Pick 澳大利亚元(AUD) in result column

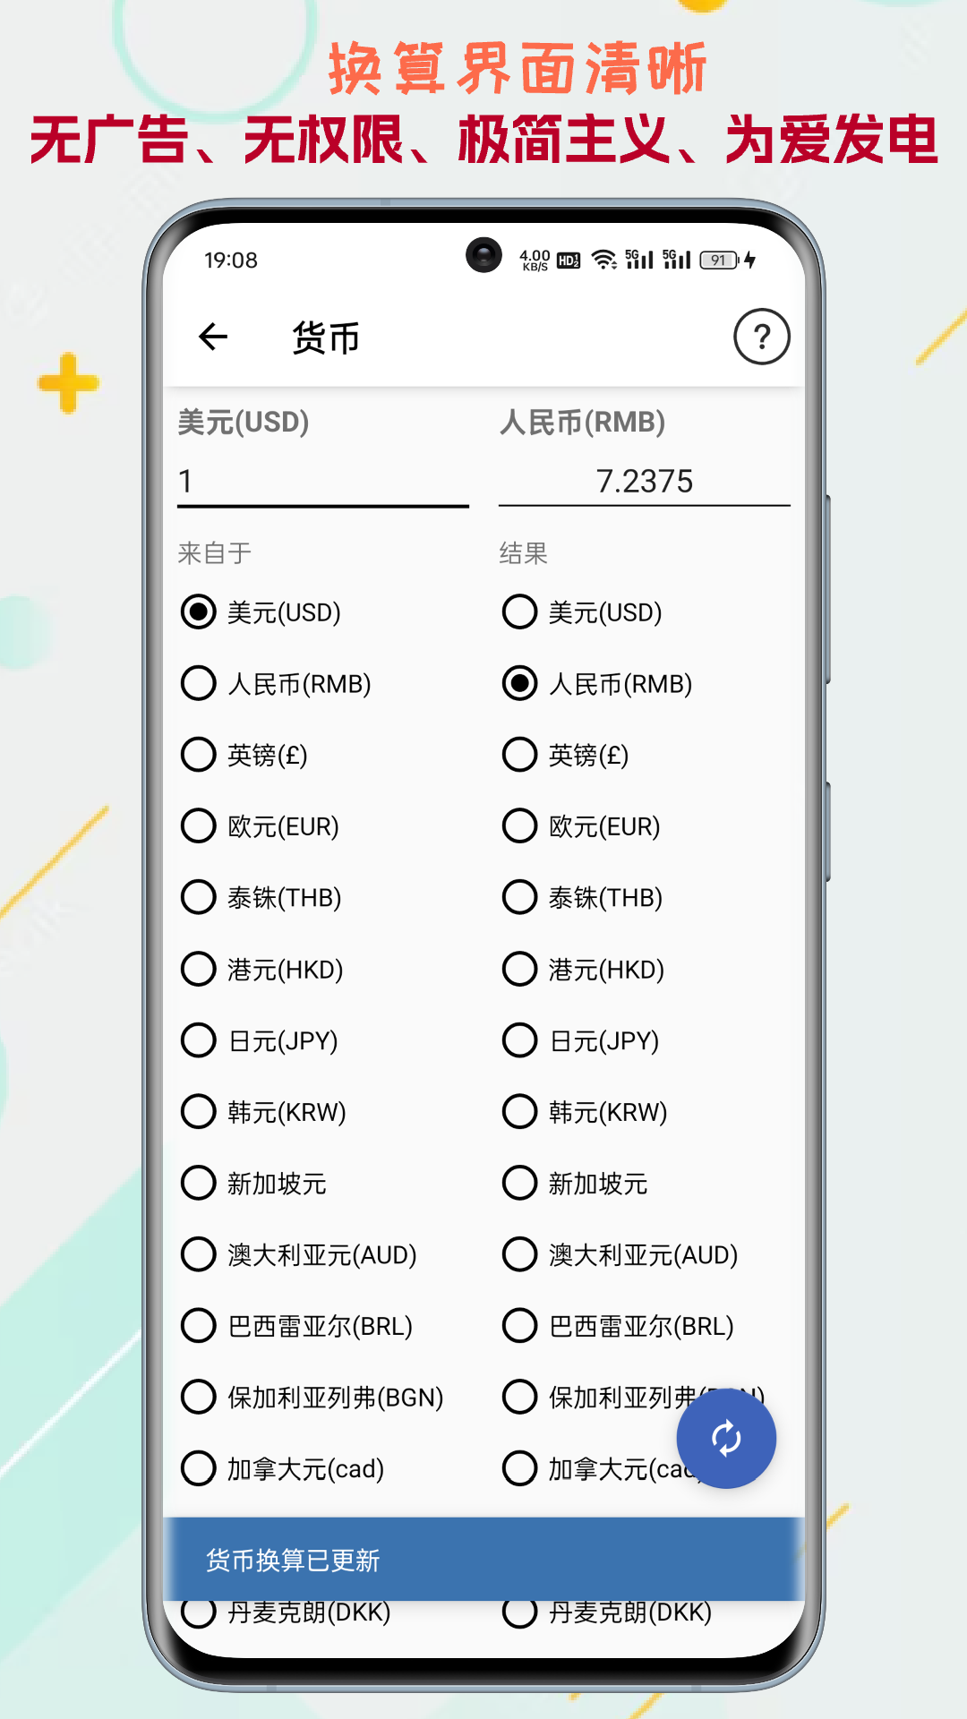point(519,1255)
